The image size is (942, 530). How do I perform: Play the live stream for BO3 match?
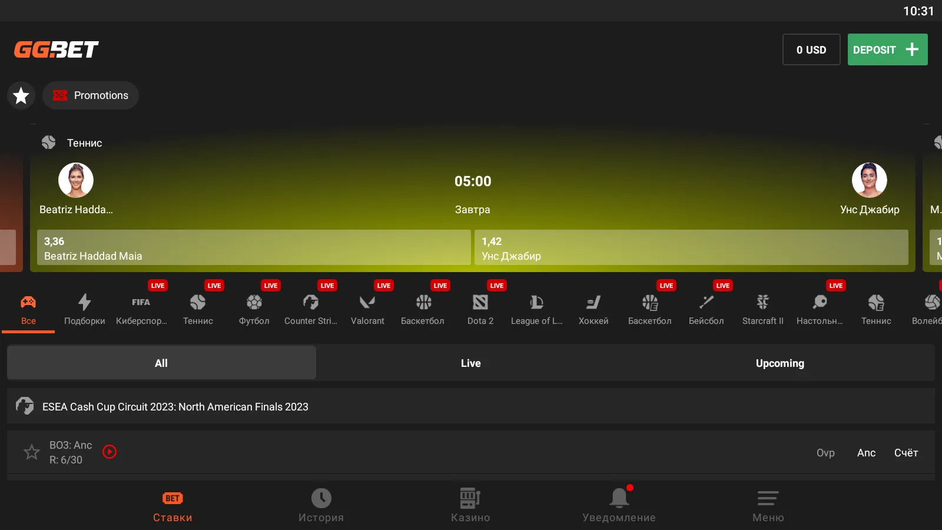[x=110, y=452]
